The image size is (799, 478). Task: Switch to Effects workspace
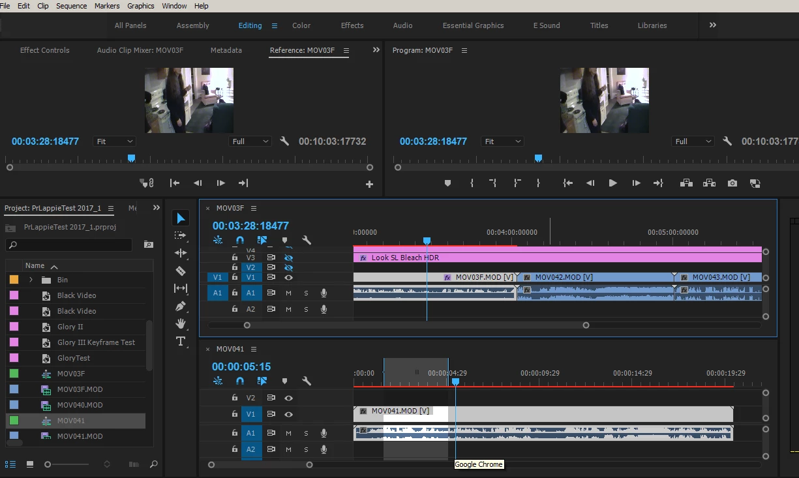(x=352, y=25)
